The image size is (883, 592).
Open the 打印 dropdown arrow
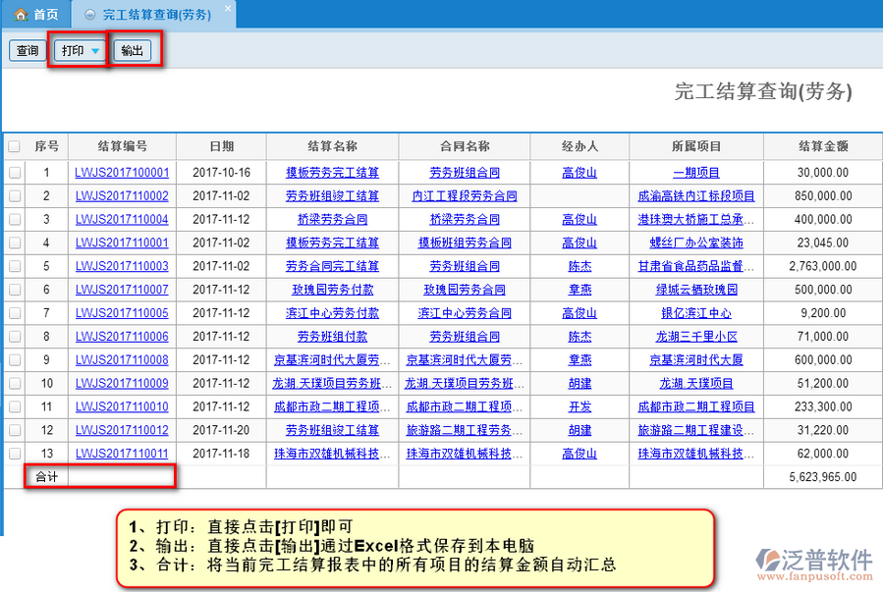click(95, 51)
